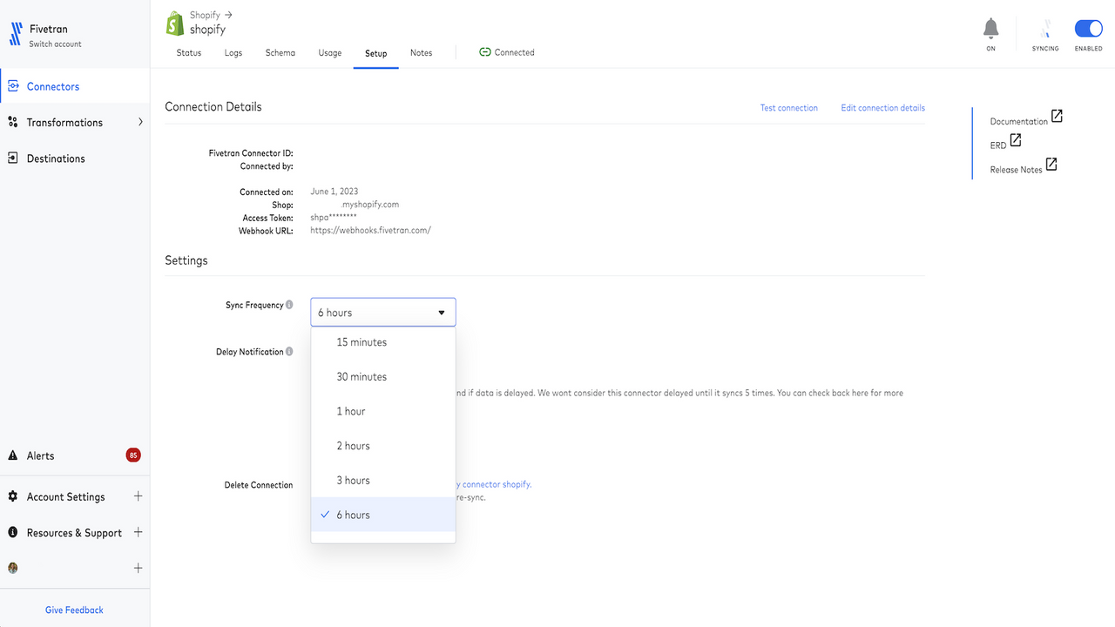Open the ERD external link icon

[x=1016, y=140]
